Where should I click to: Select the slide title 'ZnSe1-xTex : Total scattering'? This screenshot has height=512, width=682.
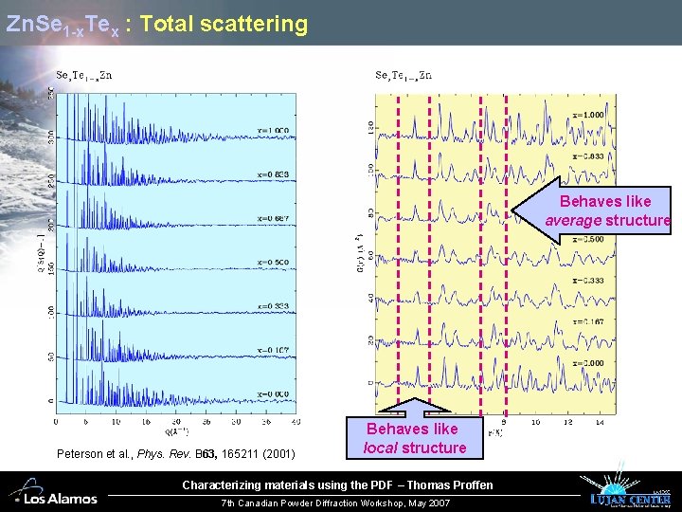157,25
